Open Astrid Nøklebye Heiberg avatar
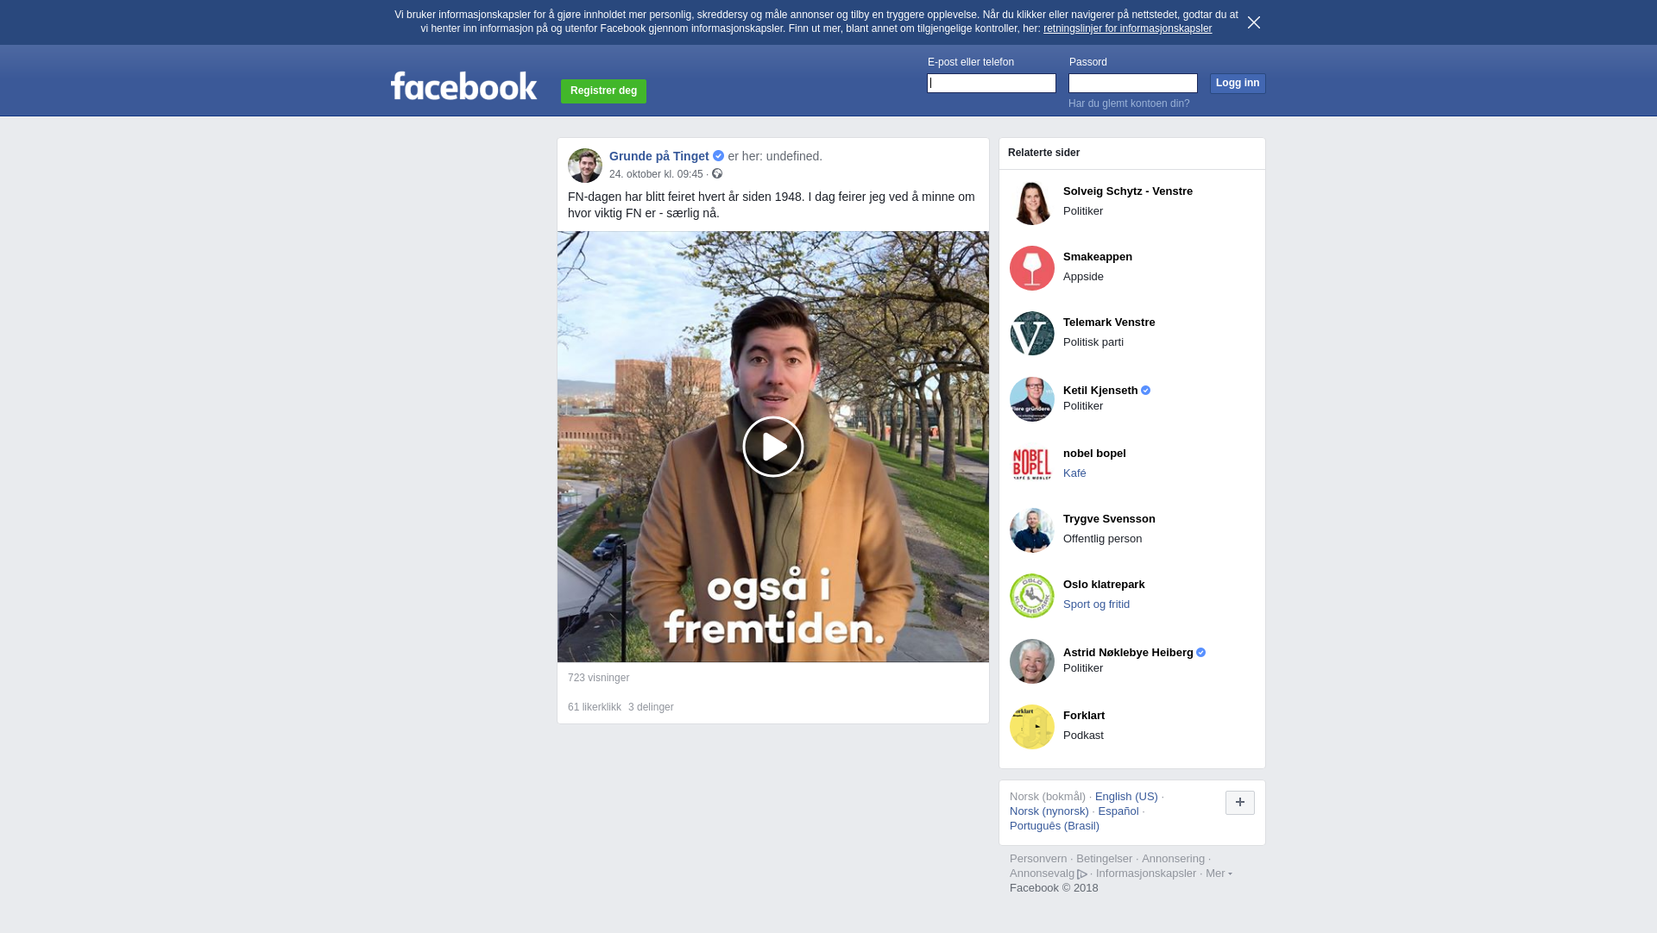1657x933 pixels. pos(1032,661)
